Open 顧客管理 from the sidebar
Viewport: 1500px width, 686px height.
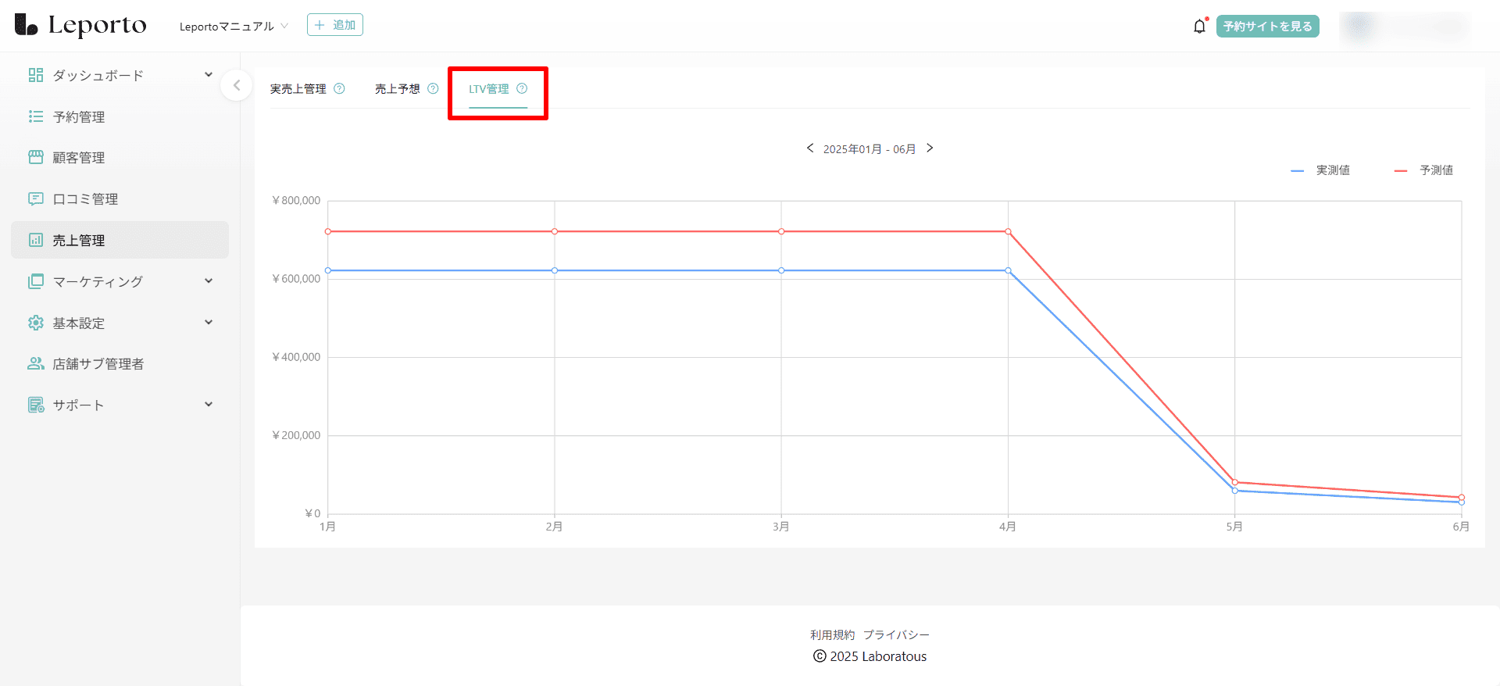click(x=78, y=158)
